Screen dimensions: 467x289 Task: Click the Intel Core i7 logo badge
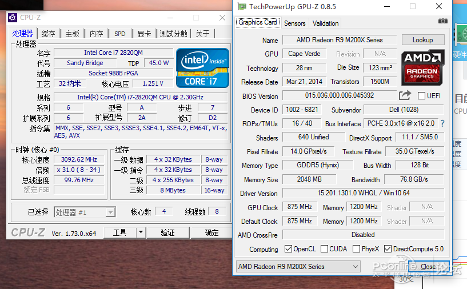coord(202,68)
